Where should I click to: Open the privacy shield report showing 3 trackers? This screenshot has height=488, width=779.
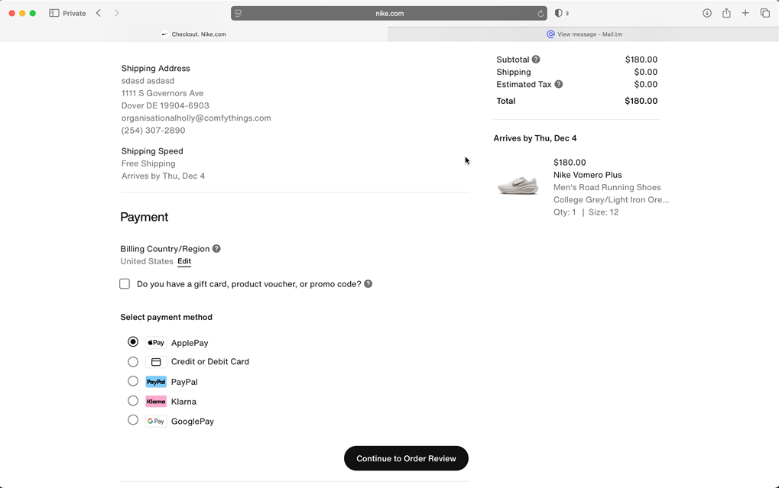563,13
